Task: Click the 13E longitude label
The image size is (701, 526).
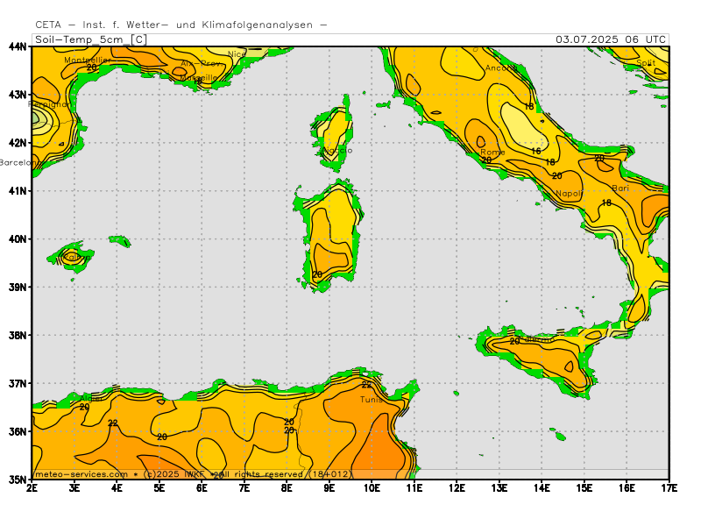Action: (x=499, y=487)
